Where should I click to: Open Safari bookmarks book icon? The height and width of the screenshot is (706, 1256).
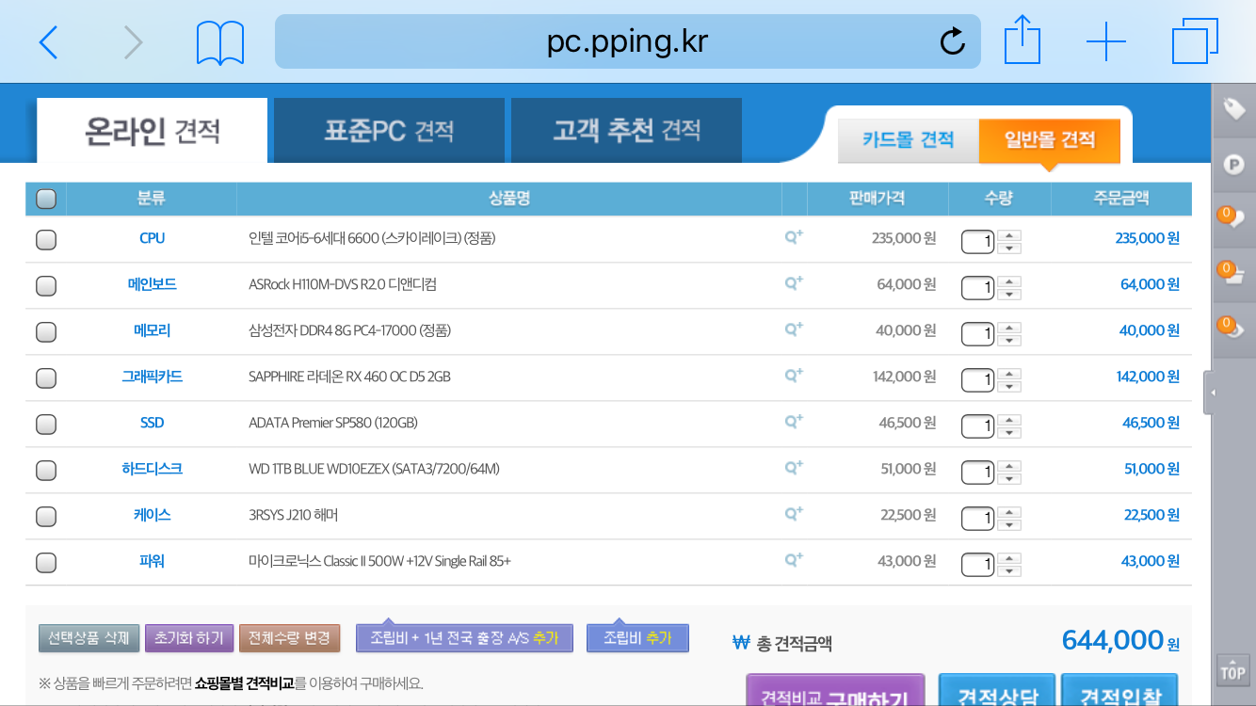point(220,42)
